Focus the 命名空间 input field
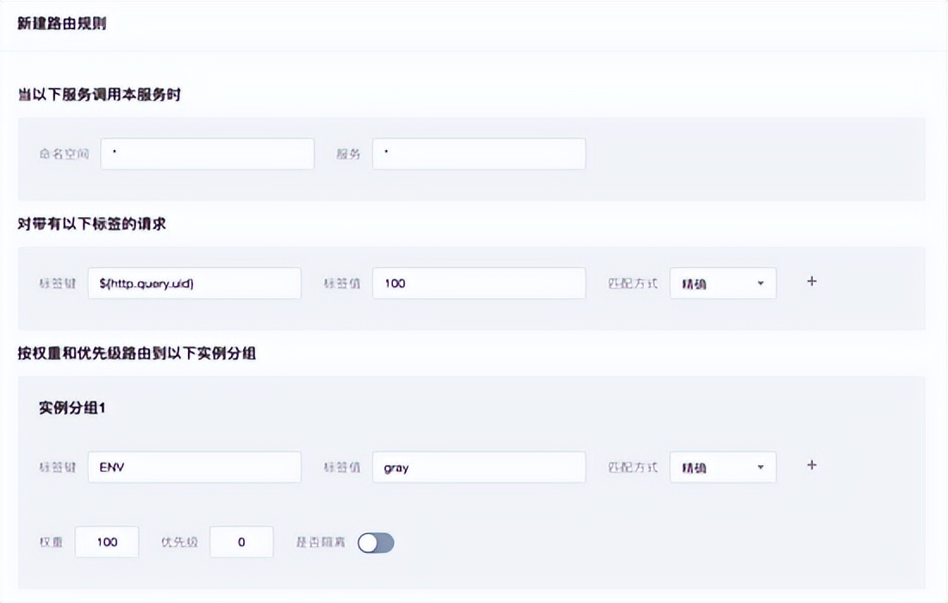 pos(208,153)
